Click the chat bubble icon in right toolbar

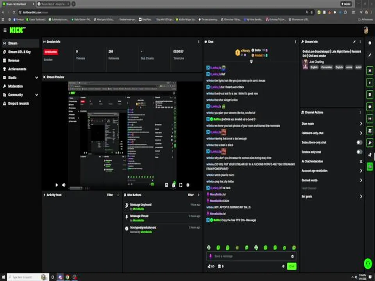[370, 107]
